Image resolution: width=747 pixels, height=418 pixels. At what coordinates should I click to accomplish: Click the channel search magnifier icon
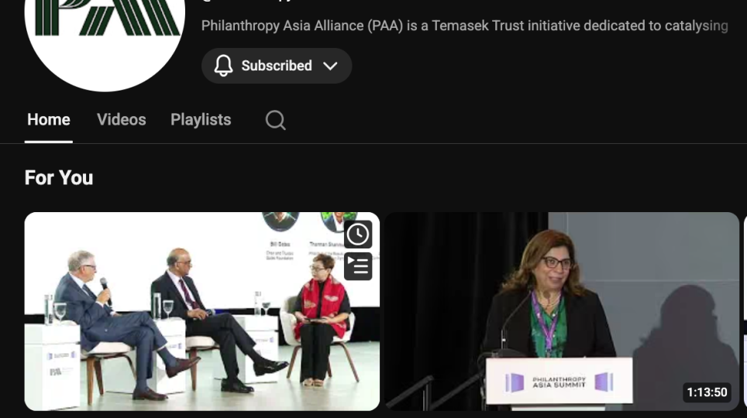tap(275, 120)
